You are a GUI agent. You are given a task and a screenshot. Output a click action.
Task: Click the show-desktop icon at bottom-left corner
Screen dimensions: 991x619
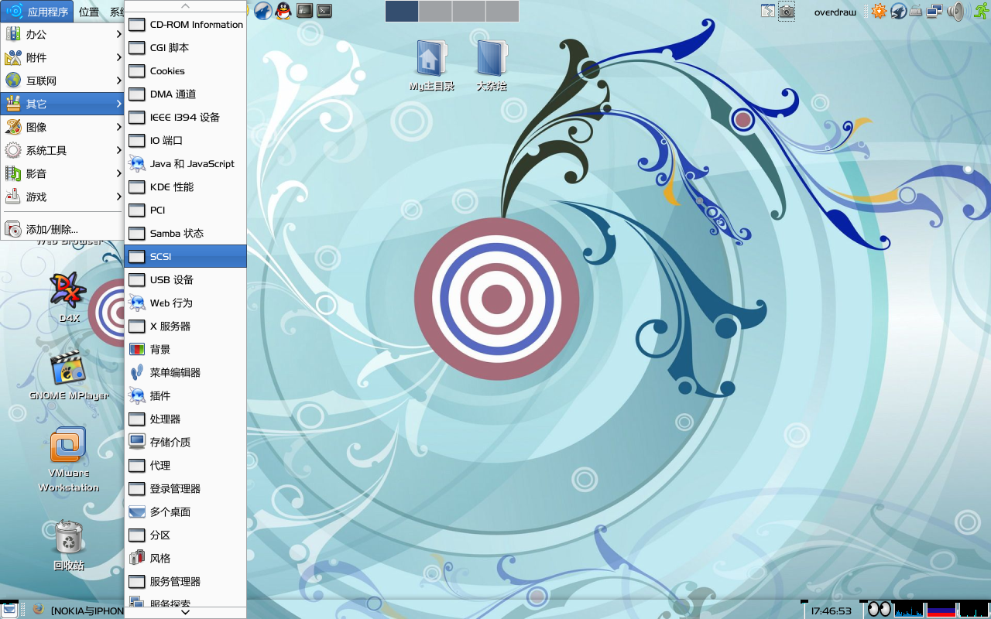(x=9, y=610)
